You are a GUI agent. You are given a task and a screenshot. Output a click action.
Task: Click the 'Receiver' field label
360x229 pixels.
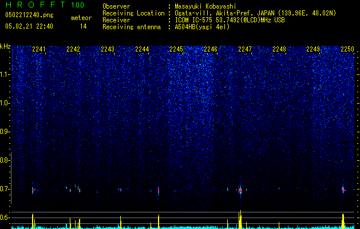(x=116, y=20)
